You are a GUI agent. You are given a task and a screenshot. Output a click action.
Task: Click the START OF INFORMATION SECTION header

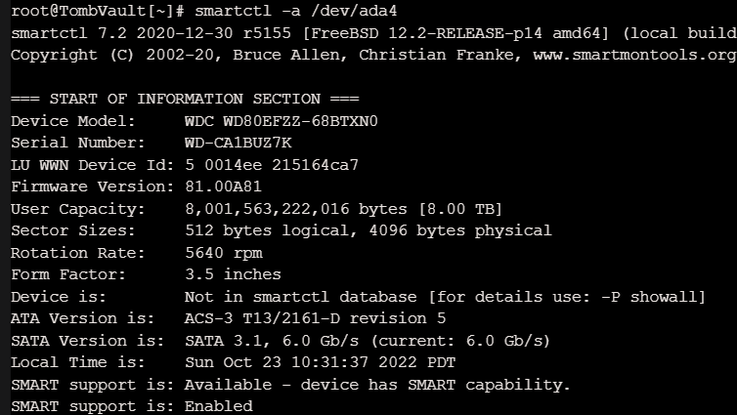[x=185, y=99]
